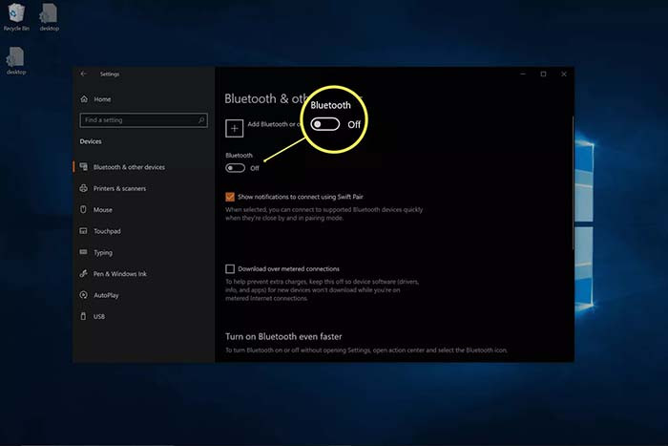Open USB settings page

pos(99,316)
